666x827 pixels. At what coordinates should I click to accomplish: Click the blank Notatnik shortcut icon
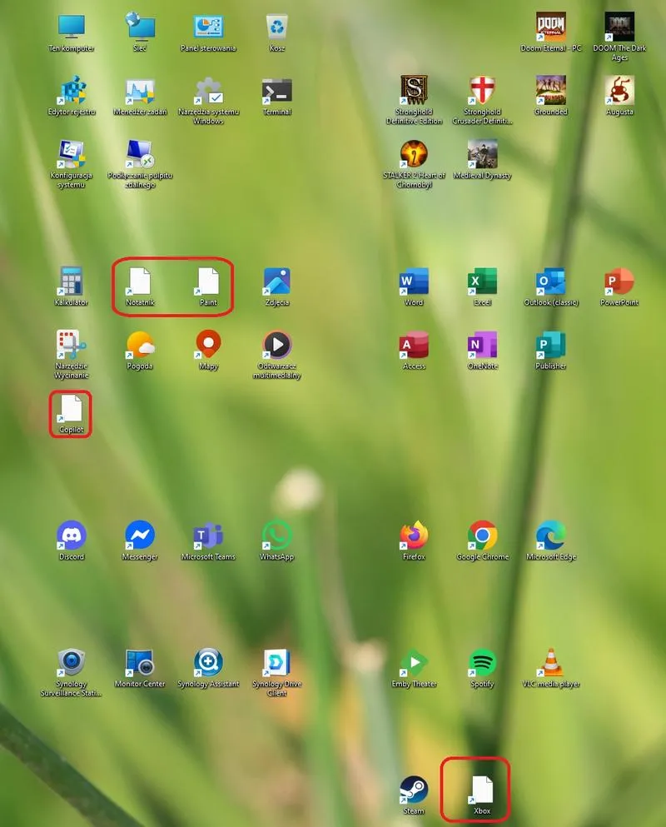pos(140,281)
